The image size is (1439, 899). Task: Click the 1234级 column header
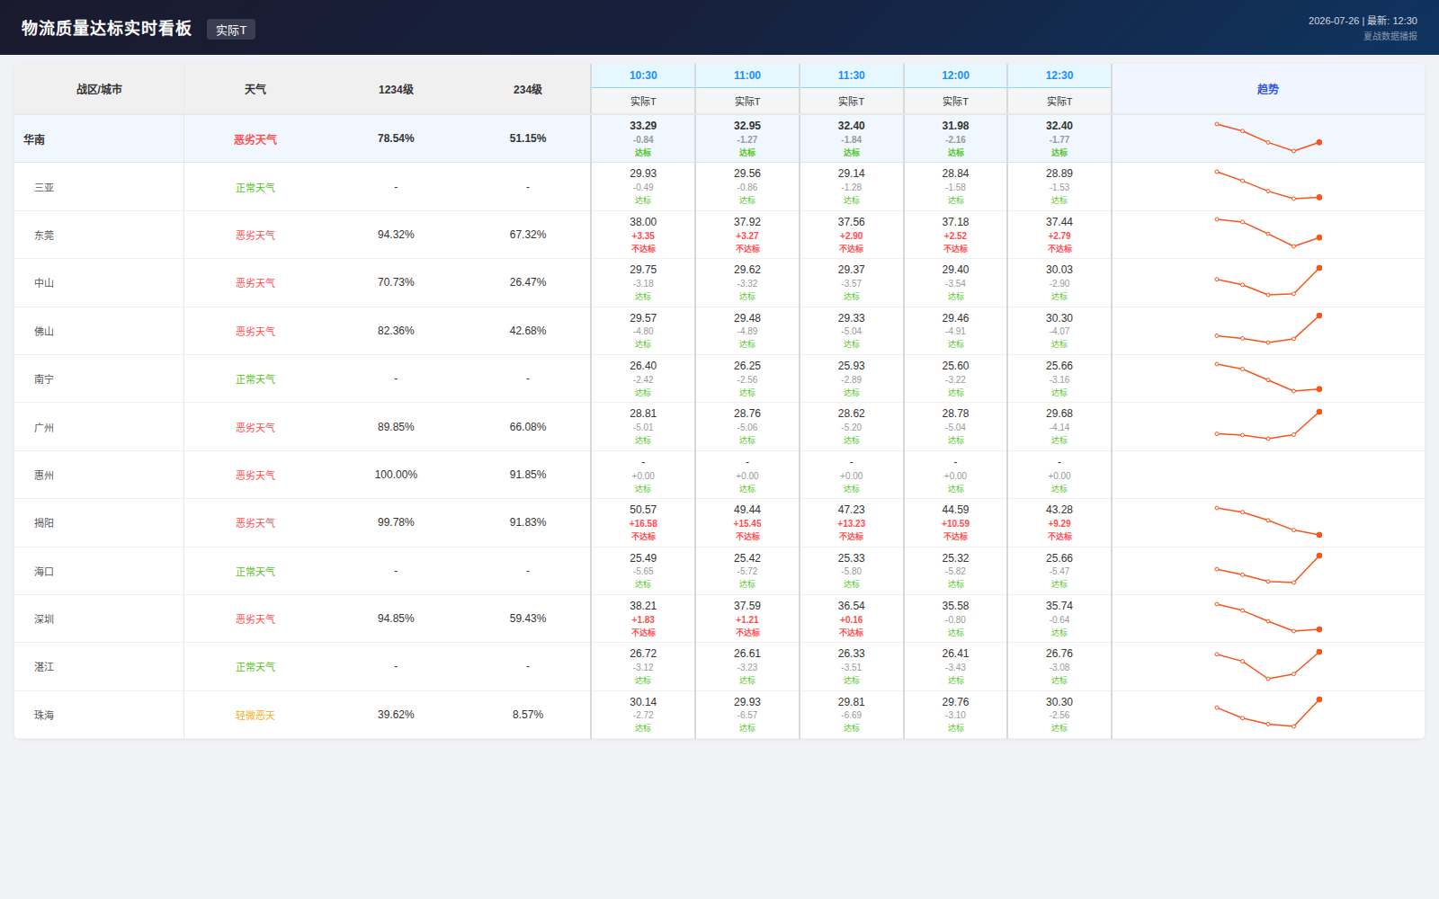(x=396, y=89)
